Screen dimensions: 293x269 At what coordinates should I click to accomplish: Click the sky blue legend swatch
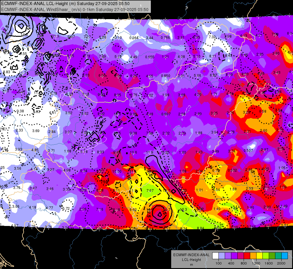coord(285,256)
